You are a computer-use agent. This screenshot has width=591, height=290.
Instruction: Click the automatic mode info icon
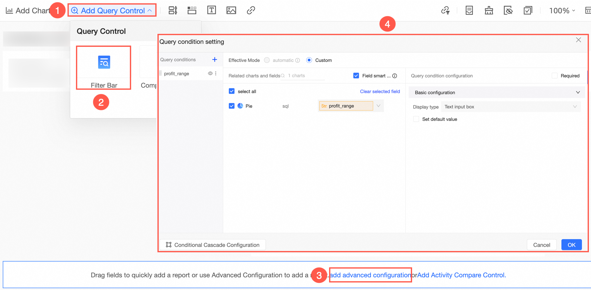(298, 60)
